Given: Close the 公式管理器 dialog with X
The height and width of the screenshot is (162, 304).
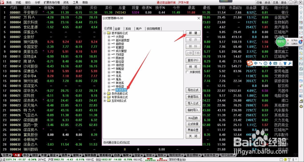Looking at the screenshot, I should 199,19.
